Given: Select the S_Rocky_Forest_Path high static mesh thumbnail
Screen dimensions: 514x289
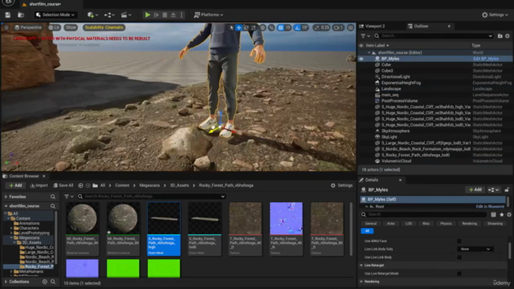Looking at the screenshot, I should click(164, 229).
